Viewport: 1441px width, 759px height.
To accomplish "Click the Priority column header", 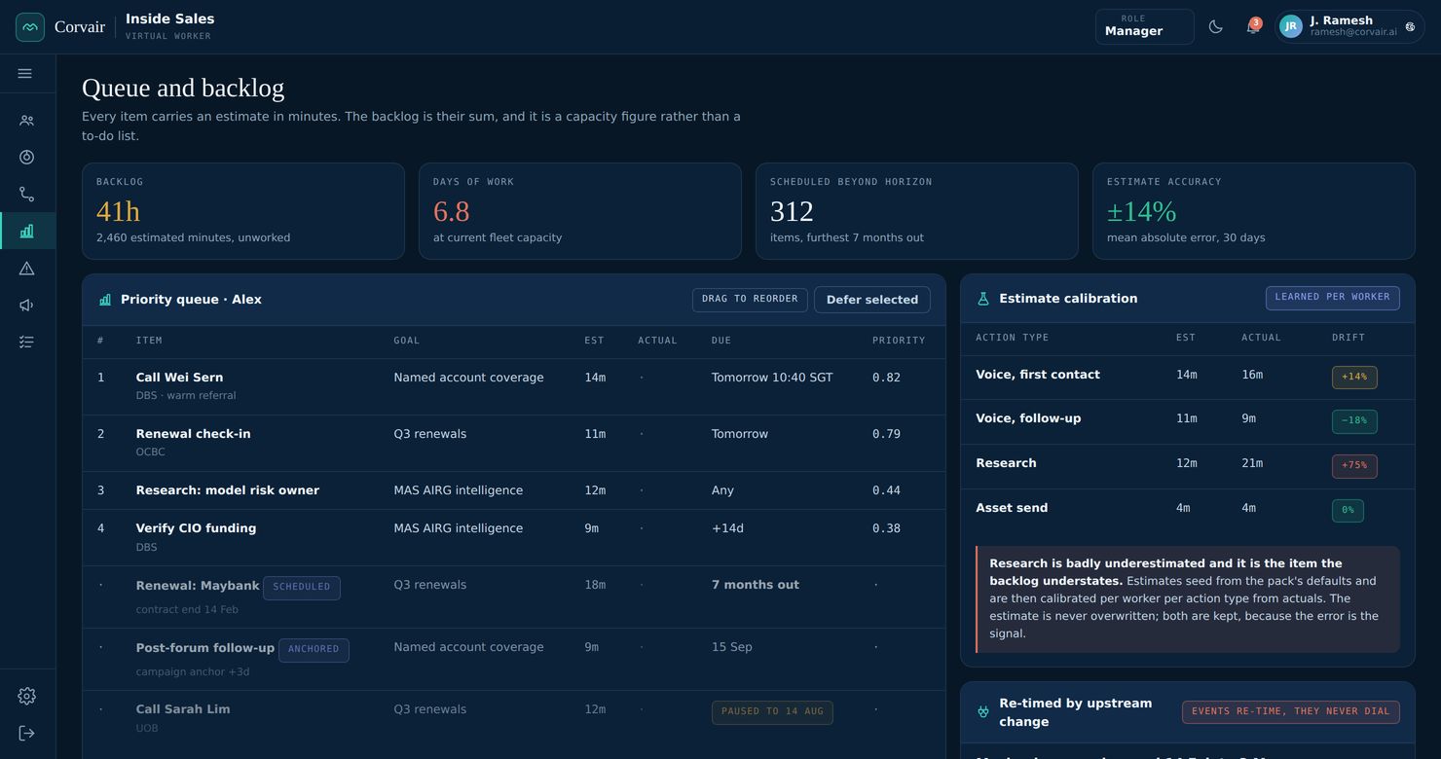I will (899, 341).
